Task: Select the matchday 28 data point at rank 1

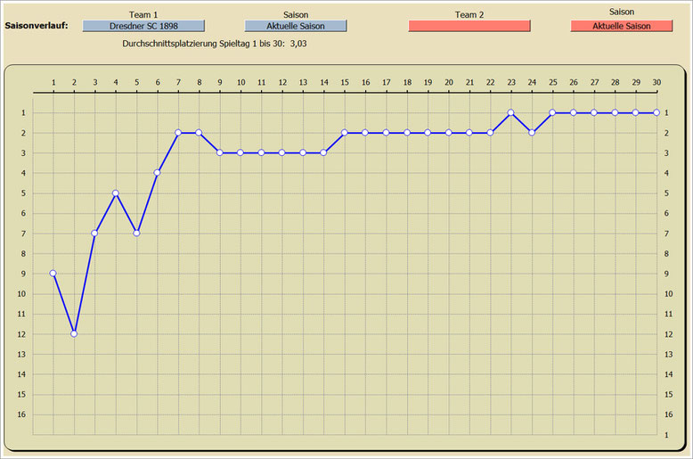Action: click(x=615, y=112)
